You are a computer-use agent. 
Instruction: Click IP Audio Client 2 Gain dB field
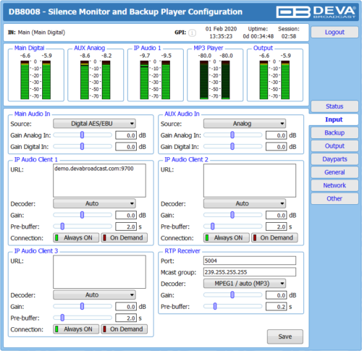coord(277,215)
